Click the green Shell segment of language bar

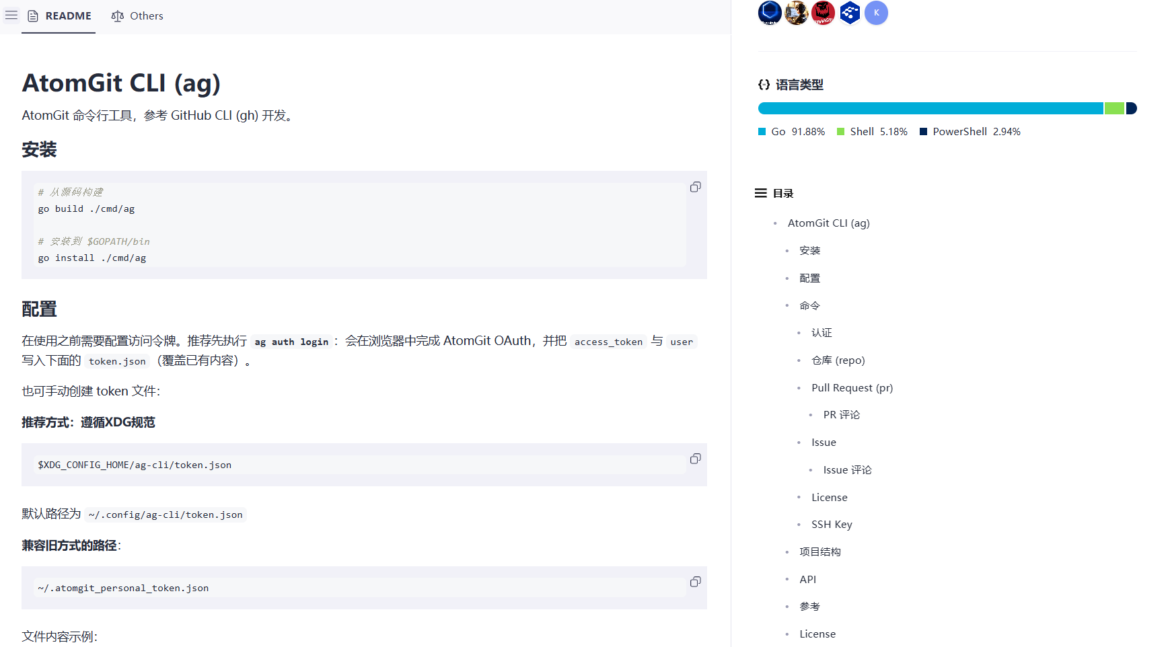click(x=1114, y=108)
